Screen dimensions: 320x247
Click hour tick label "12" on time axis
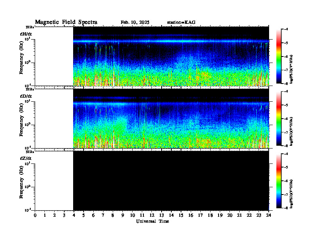tap(152, 215)
